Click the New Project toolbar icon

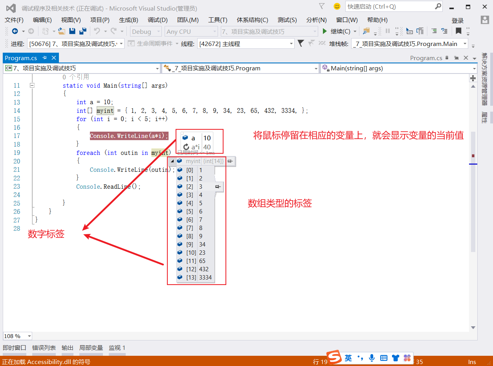(x=46, y=31)
